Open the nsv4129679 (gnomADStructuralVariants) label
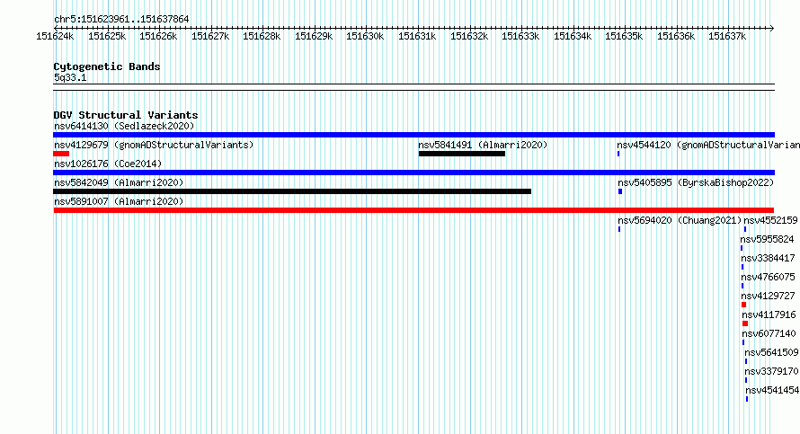 click(x=154, y=145)
